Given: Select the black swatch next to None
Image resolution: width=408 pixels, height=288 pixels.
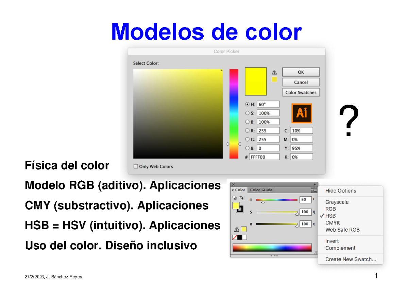Looking at the screenshot, I should [240, 237].
